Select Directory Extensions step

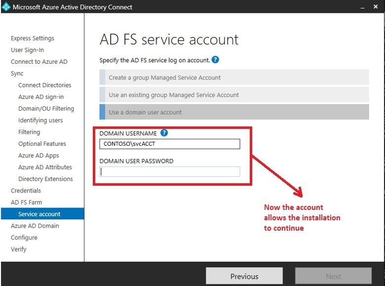click(46, 179)
